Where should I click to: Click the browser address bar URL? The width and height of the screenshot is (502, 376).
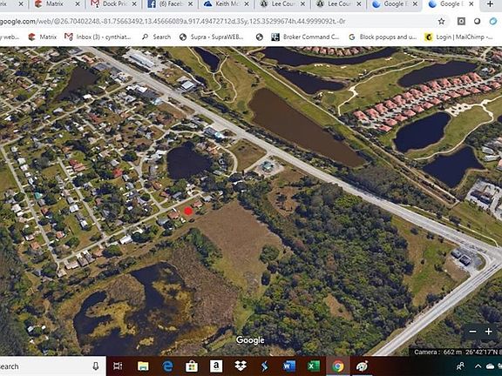point(173,22)
